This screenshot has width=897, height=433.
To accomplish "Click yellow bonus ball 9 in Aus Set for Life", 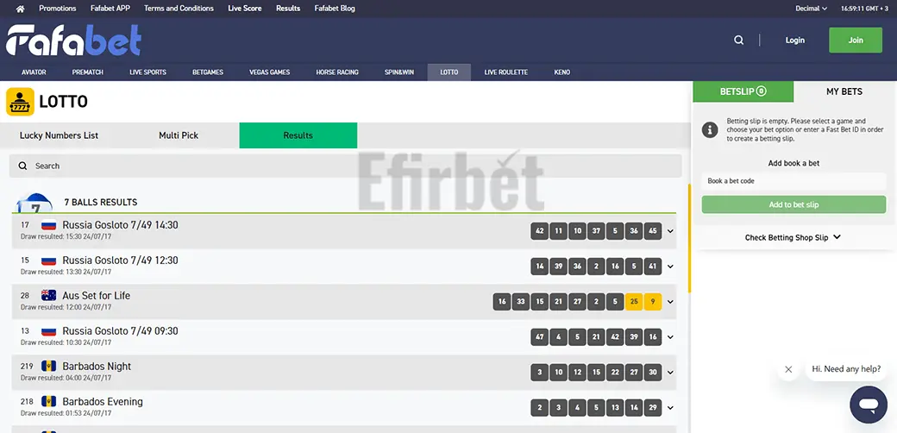I will point(653,302).
